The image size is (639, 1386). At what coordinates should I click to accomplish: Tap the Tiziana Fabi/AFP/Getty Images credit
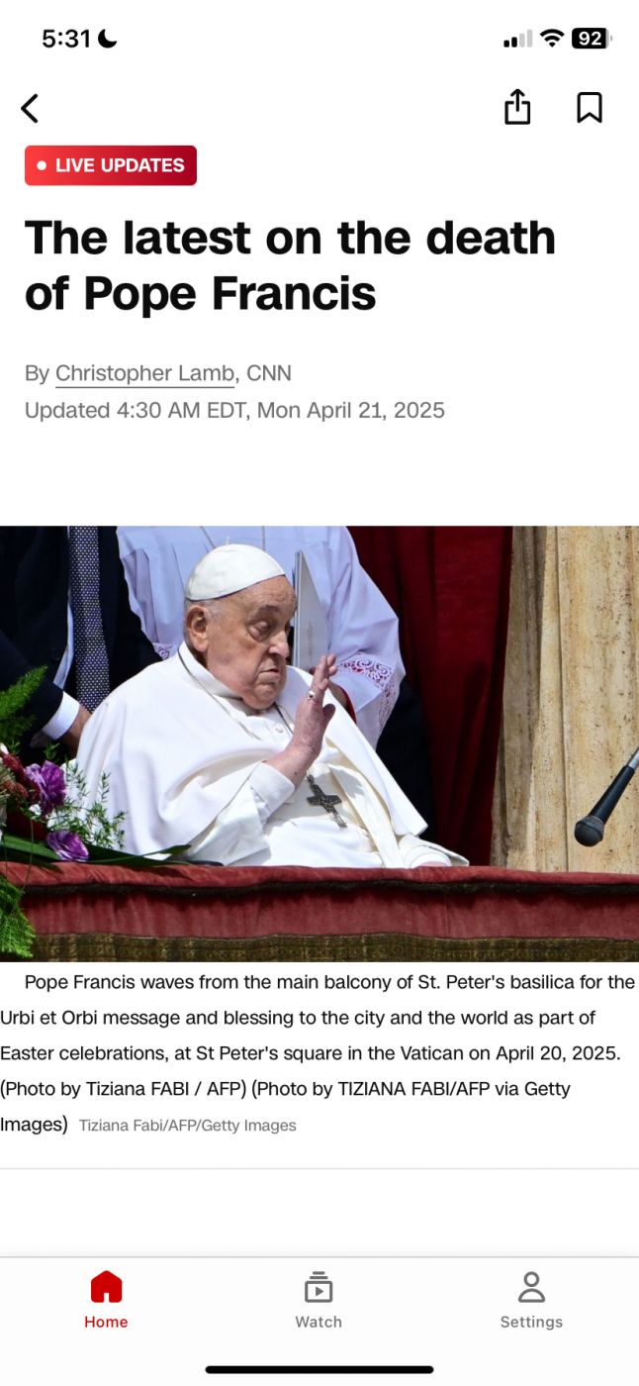point(187,1126)
